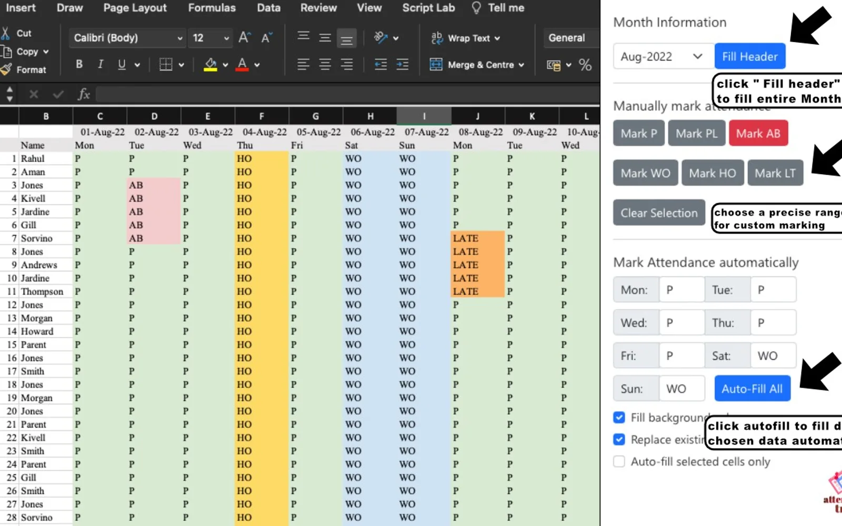842x526 pixels.
Task: Click the Sat attendance input field
Action: (773, 356)
